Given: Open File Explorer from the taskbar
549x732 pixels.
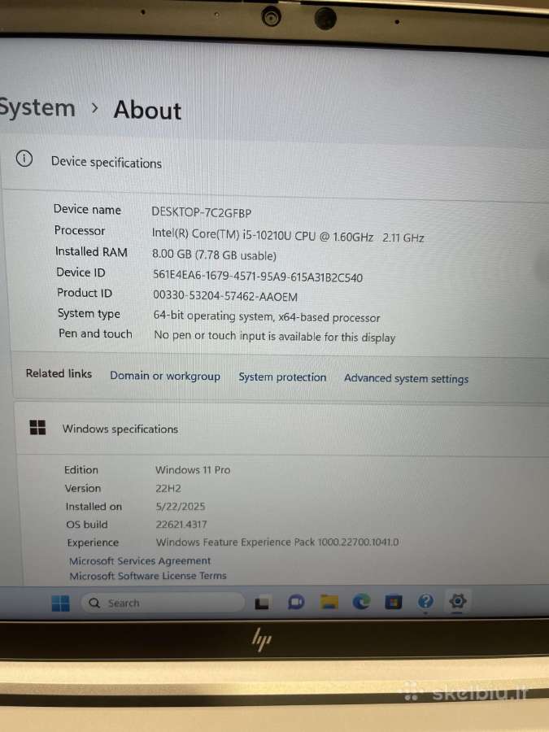Looking at the screenshot, I should [329, 602].
